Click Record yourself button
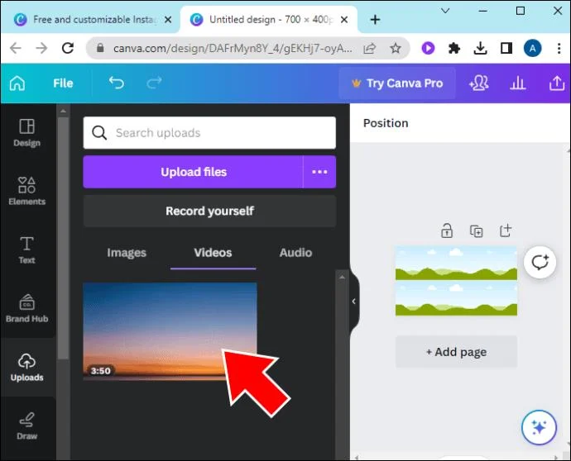This screenshot has width=571, height=461. [x=209, y=211]
